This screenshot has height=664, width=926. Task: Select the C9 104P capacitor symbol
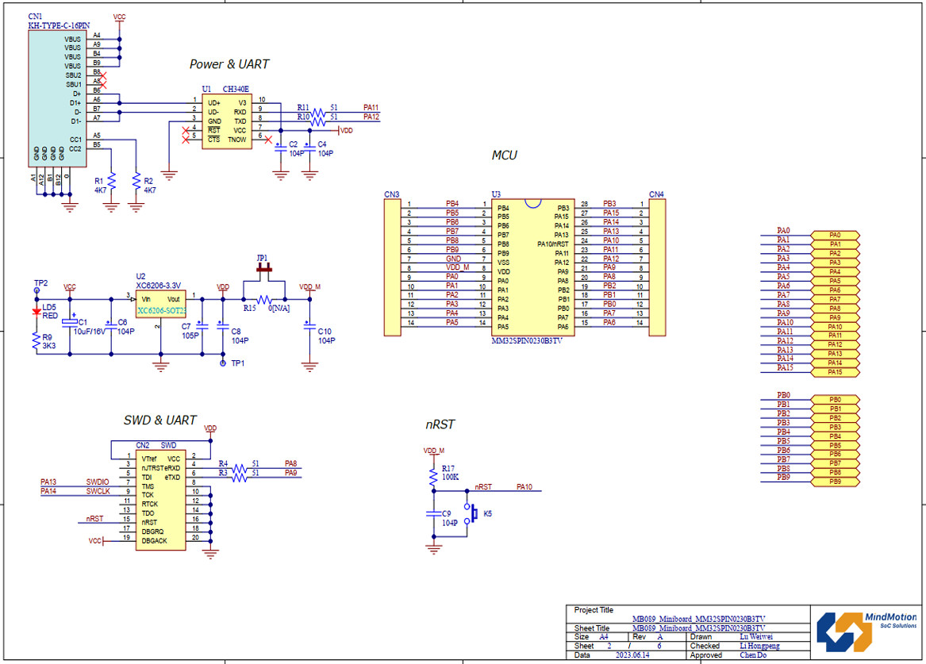click(x=433, y=514)
